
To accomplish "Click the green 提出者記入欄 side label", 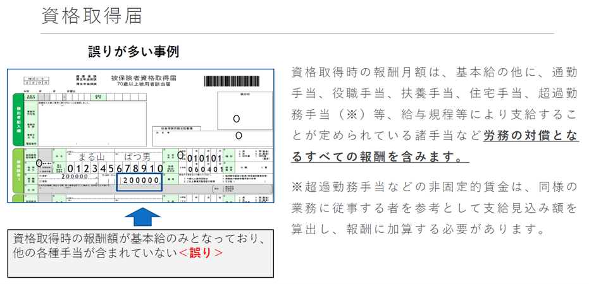I will point(18,119).
